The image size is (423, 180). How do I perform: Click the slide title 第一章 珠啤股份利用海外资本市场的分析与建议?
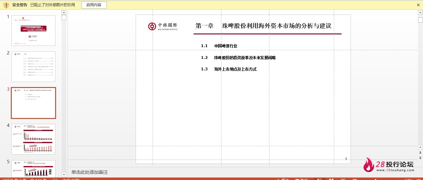pyautogui.click(x=264, y=26)
